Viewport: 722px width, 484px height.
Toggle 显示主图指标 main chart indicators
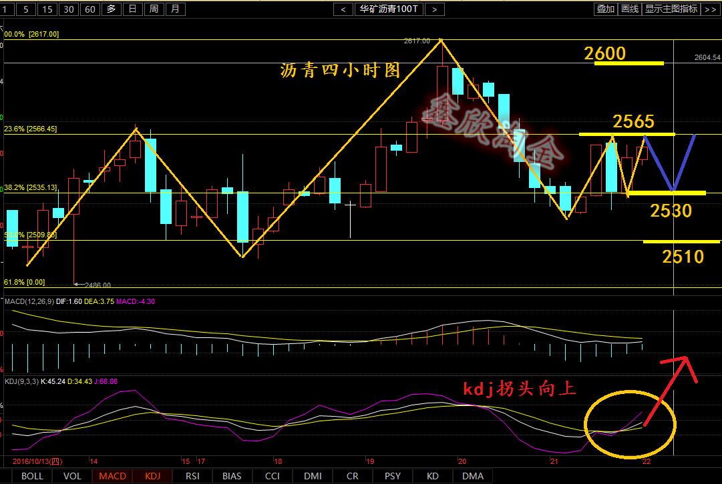click(x=671, y=9)
